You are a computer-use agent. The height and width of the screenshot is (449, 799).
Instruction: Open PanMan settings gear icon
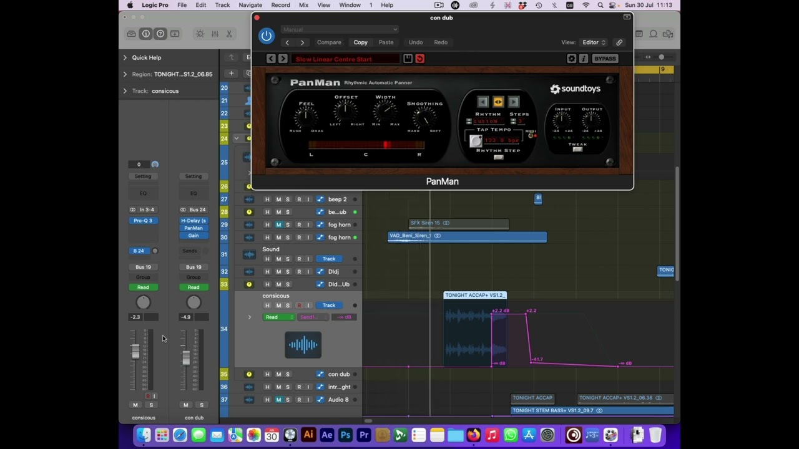[x=571, y=59]
